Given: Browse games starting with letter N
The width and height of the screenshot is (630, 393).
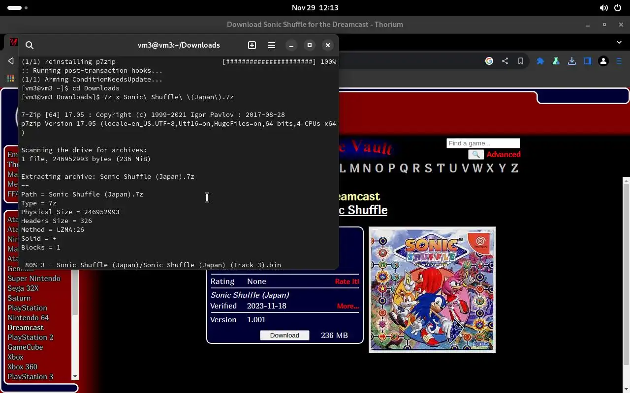Looking at the screenshot, I should coord(367,168).
